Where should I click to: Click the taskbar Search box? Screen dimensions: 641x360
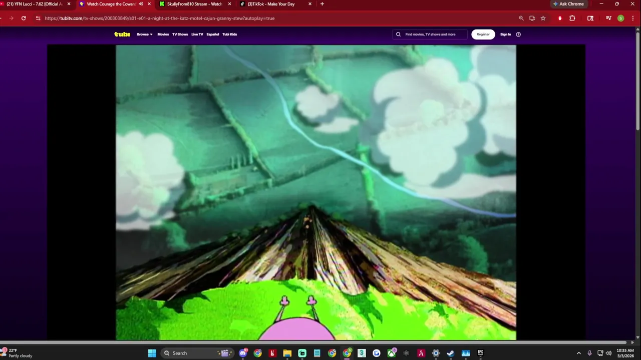coord(197,353)
